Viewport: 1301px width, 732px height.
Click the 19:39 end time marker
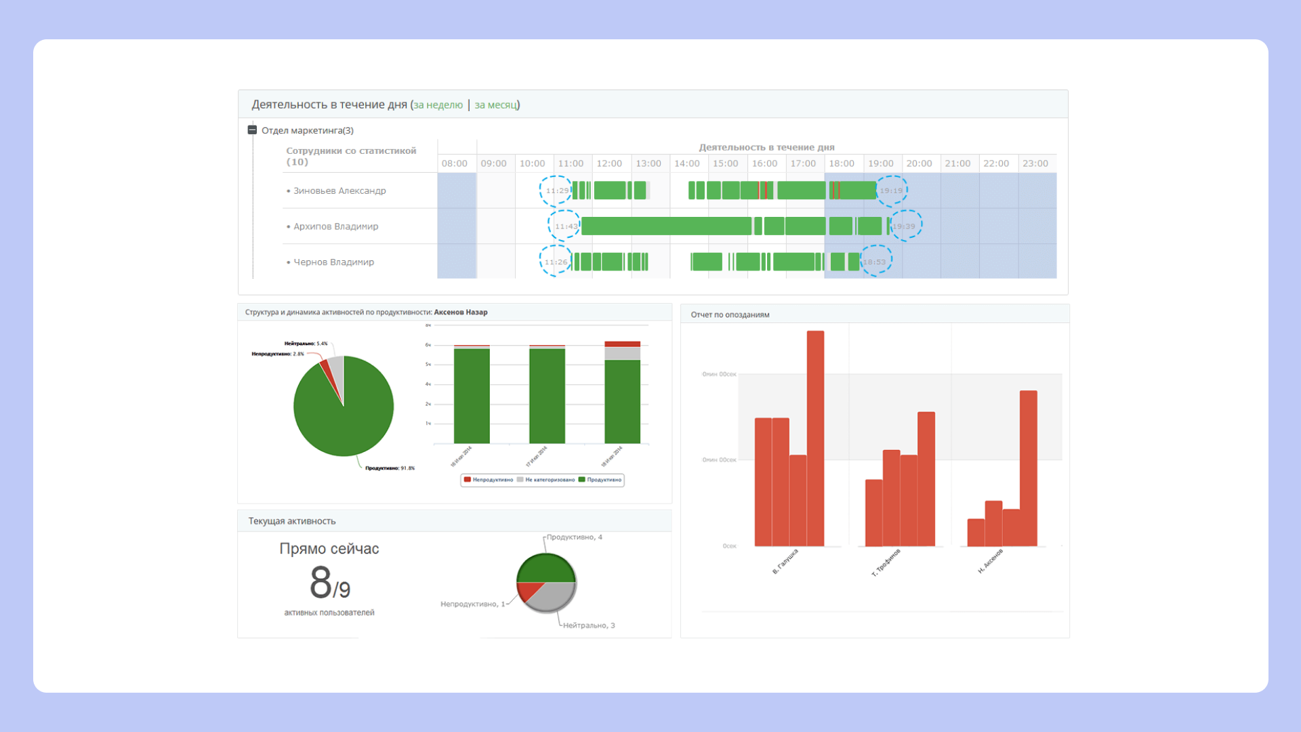(905, 226)
